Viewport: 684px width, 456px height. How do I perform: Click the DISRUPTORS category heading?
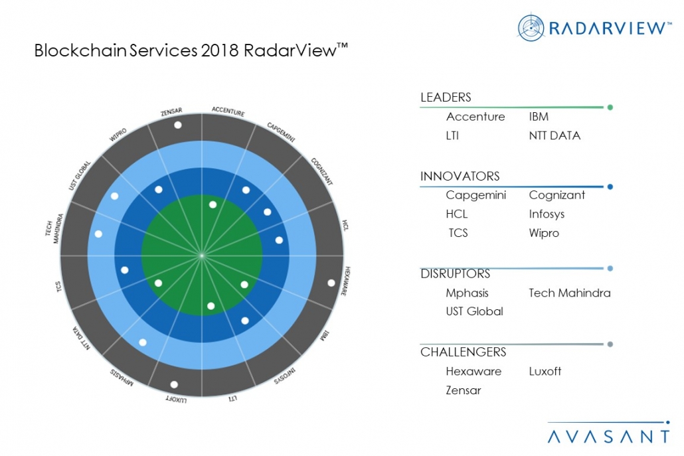click(455, 273)
